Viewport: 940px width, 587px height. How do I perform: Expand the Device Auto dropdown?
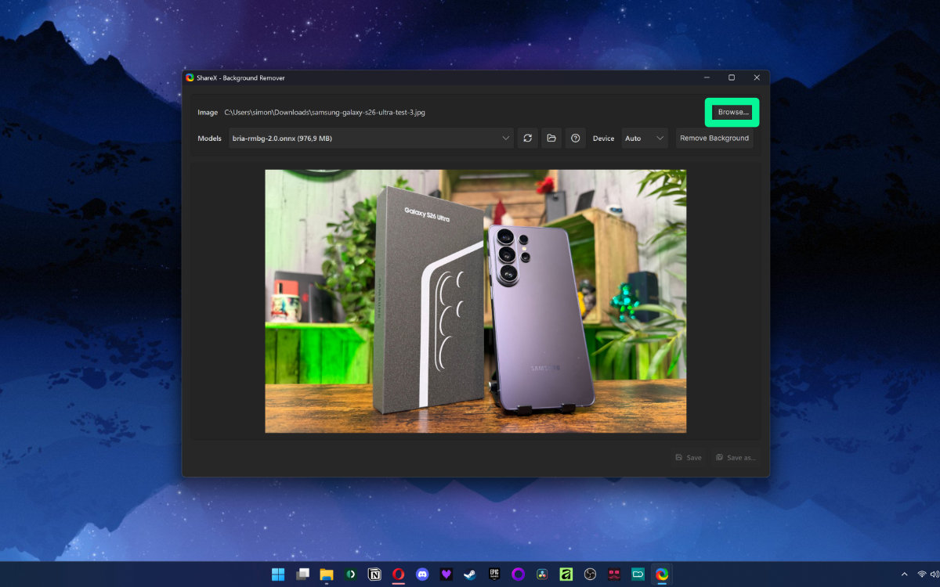coord(645,139)
